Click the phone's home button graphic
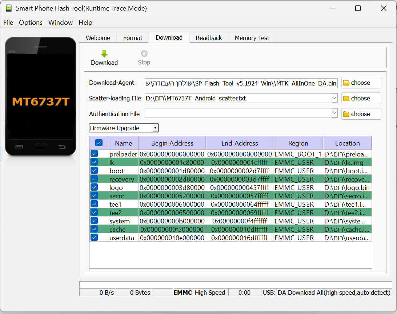The height and width of the screenshot is (314, 397). pyautogui.click(x=40, y=147)
